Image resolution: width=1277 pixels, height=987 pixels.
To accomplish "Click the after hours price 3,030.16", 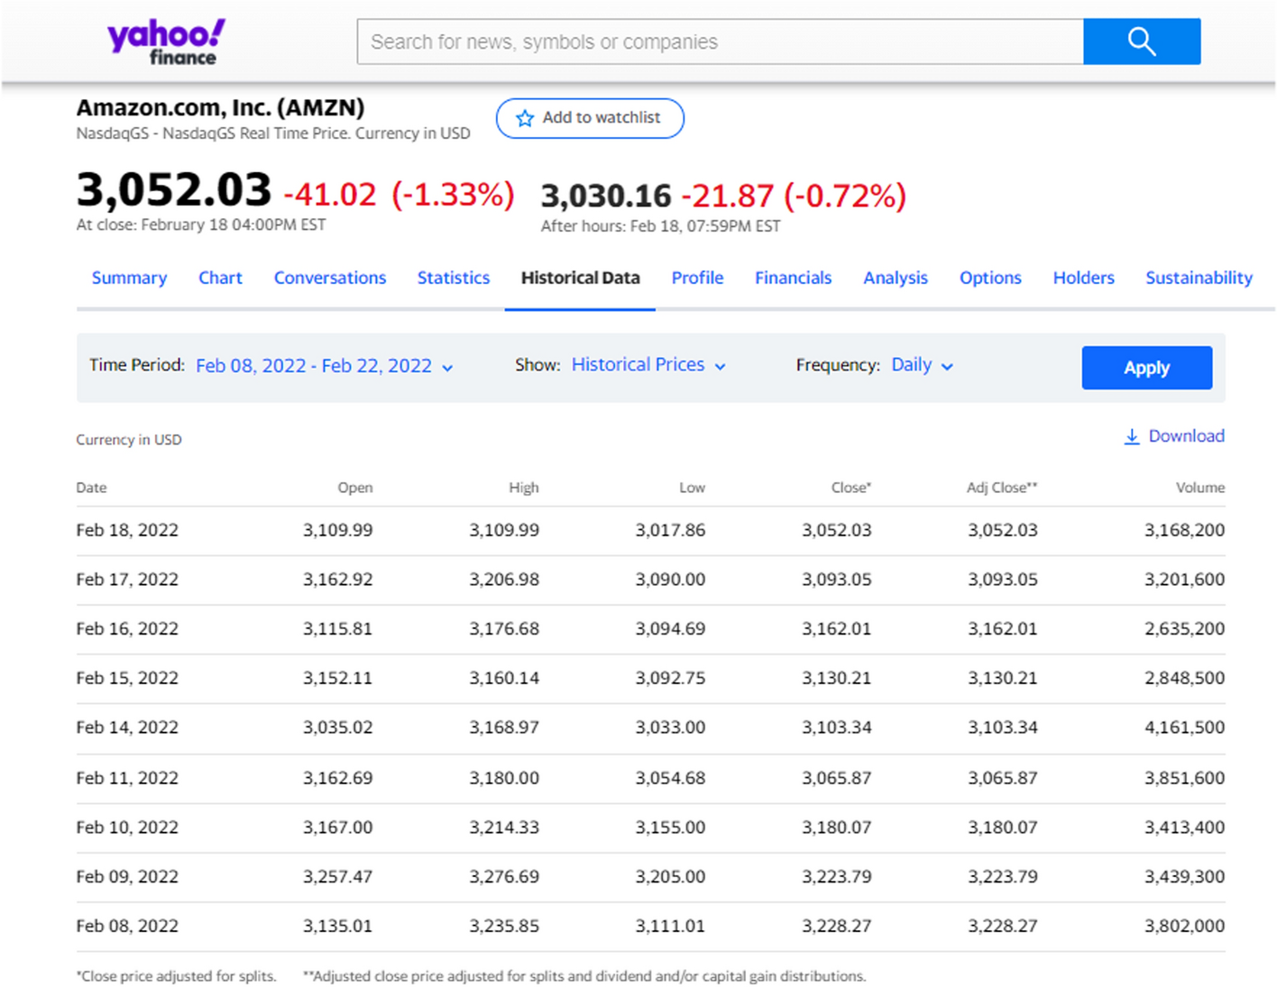I will pos(606,196).
